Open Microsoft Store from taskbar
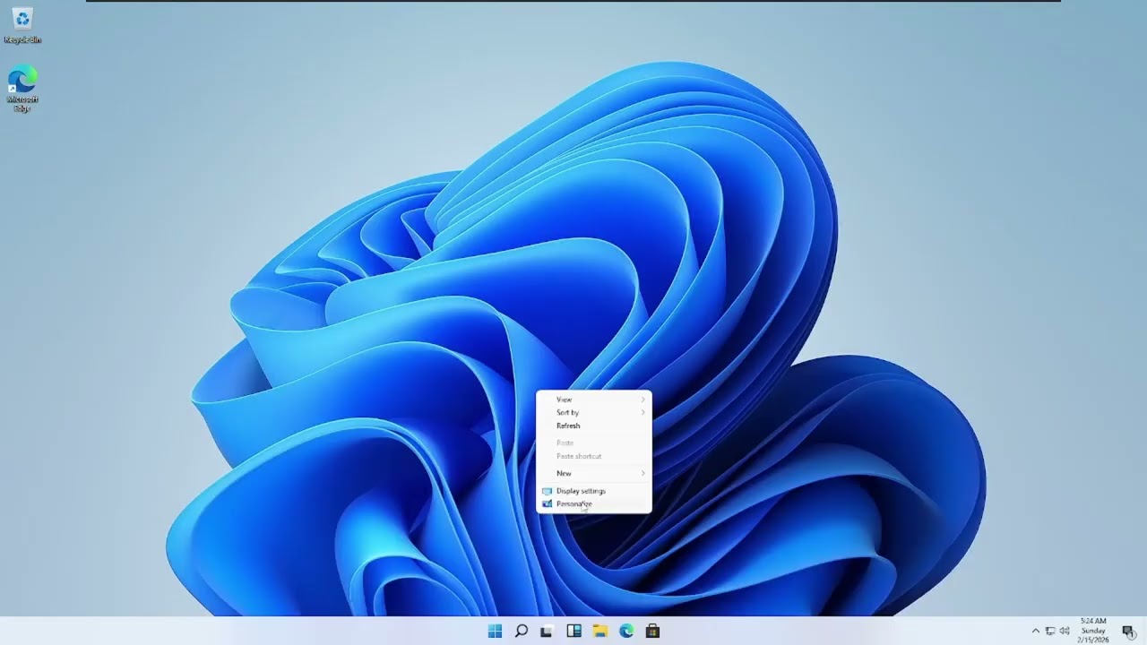Viewport: 1147px width, 645px height. coord(652,631)
